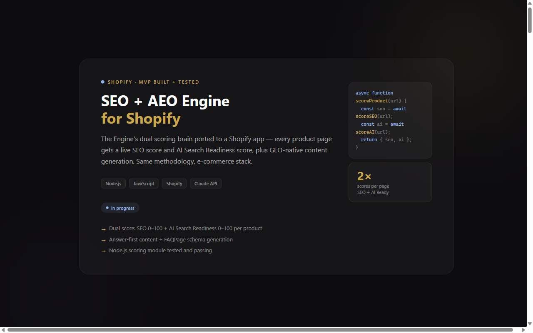The width and height of the screenshot is (533, 333).
Task: Click the blue dot before SHOPIFY label
Action: [x=103, y=82]
